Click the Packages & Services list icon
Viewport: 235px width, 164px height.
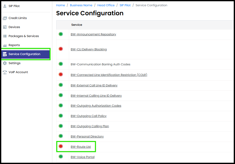pos(5,36)
